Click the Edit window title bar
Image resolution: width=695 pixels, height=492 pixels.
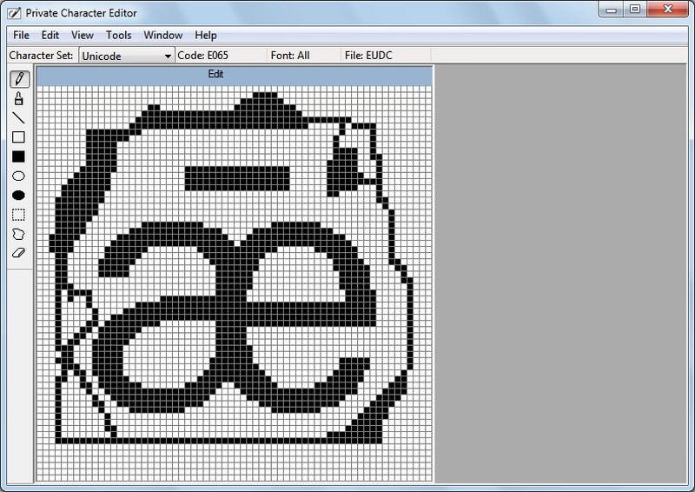(235, 75)
